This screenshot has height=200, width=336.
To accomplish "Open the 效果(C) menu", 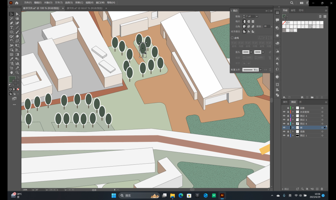I will pyautogui.click(x=79, y=2).
